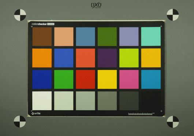
Task: Select the yellow-green lime patch
Action: [129, 58]
